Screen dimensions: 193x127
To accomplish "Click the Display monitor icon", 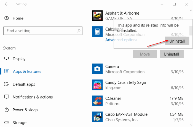I will tap(7, 59).
